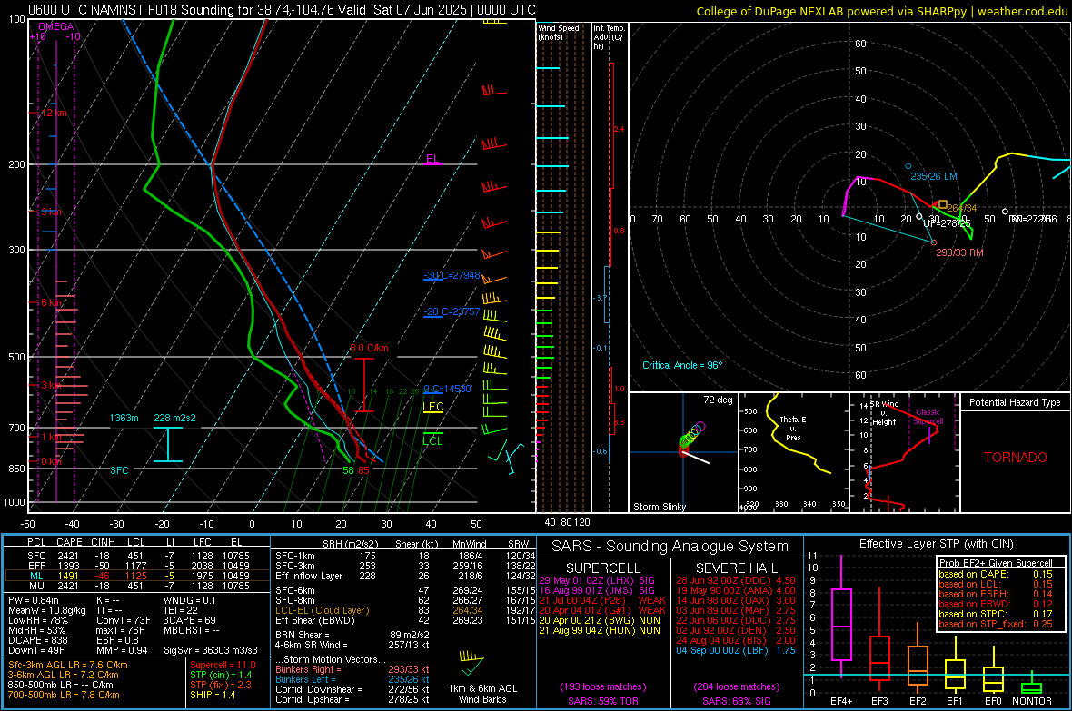This screenshot has width=1072, height=711.
Task: Click 'Sfc-3km AGL LR = 7.6 C/km'
Action: pyautogui.click(x=68, y=665)
